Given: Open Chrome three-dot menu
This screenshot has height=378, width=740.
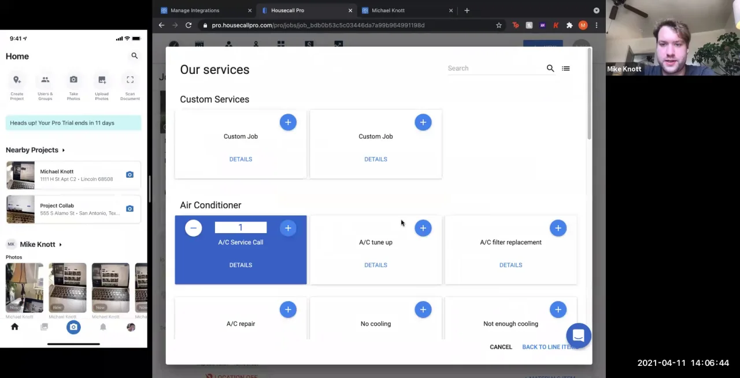Looking at the screenshot, I should pos(597,25).
